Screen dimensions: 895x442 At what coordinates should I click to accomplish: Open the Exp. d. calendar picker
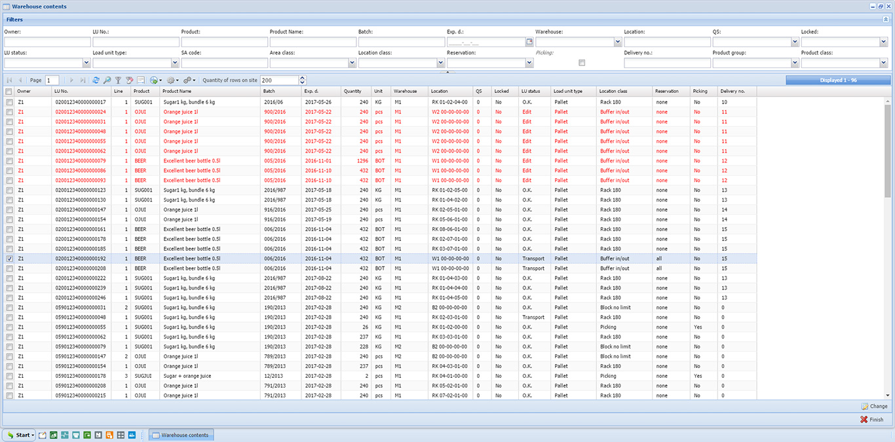tap(529, 42)
